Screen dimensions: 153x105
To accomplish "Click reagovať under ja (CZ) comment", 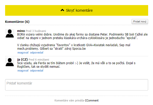I will point(23,71).
